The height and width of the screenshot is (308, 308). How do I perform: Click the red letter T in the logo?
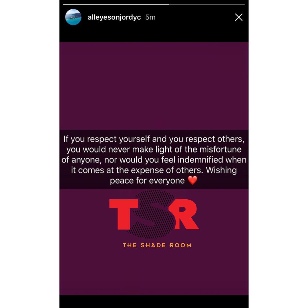point(123,214)
